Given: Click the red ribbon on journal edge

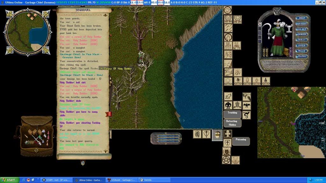Looking at the screenshot, I should point(109,114).
